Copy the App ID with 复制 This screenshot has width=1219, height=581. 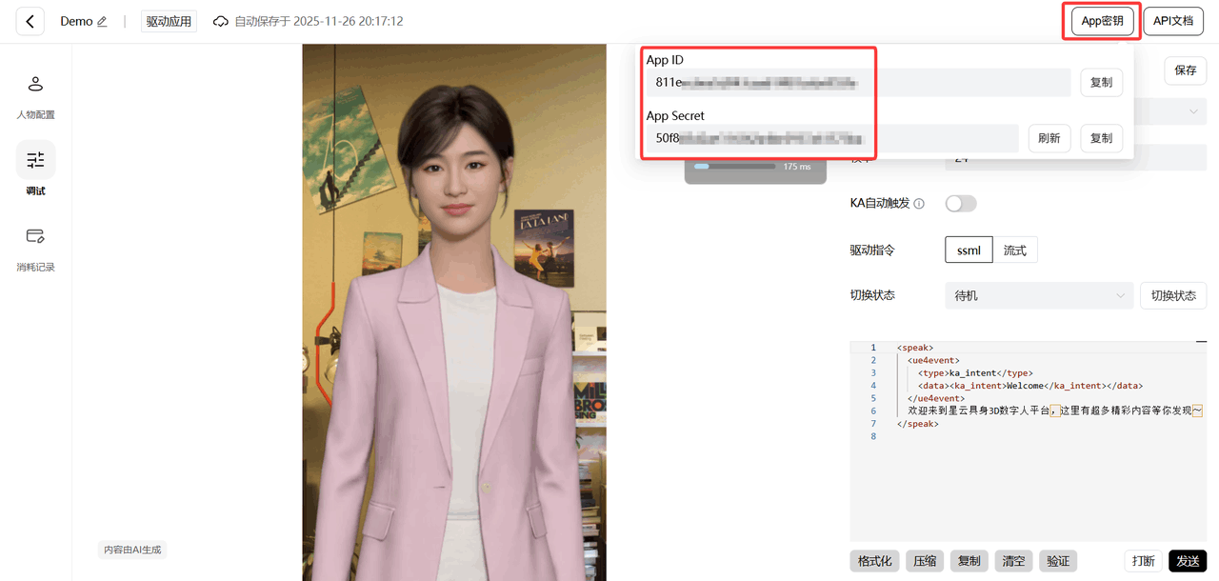click(x=1101, y=83)
